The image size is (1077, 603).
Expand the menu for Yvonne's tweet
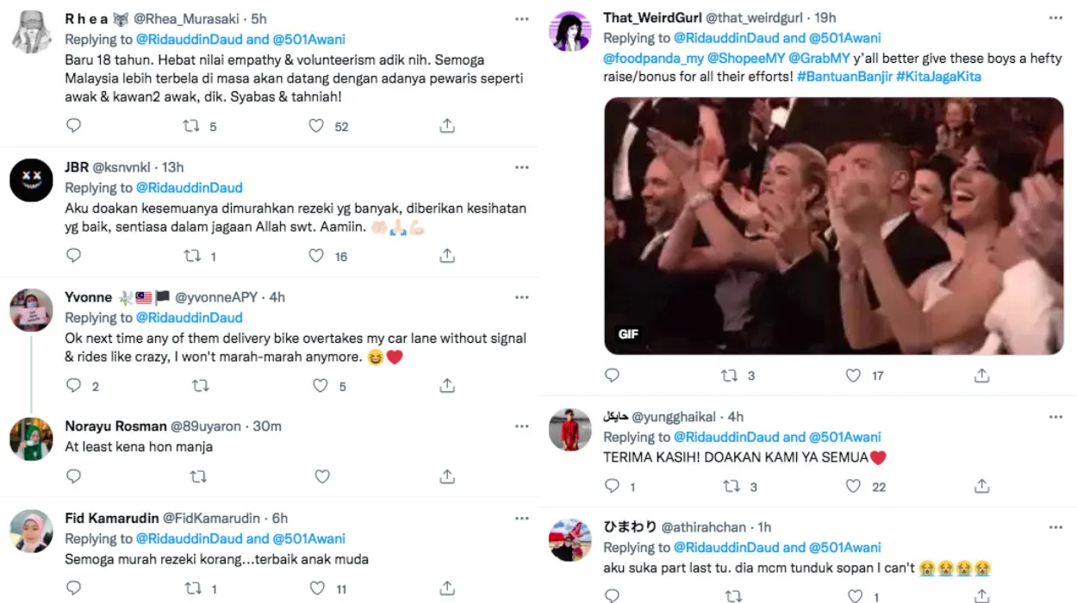[x=521, y=297]
